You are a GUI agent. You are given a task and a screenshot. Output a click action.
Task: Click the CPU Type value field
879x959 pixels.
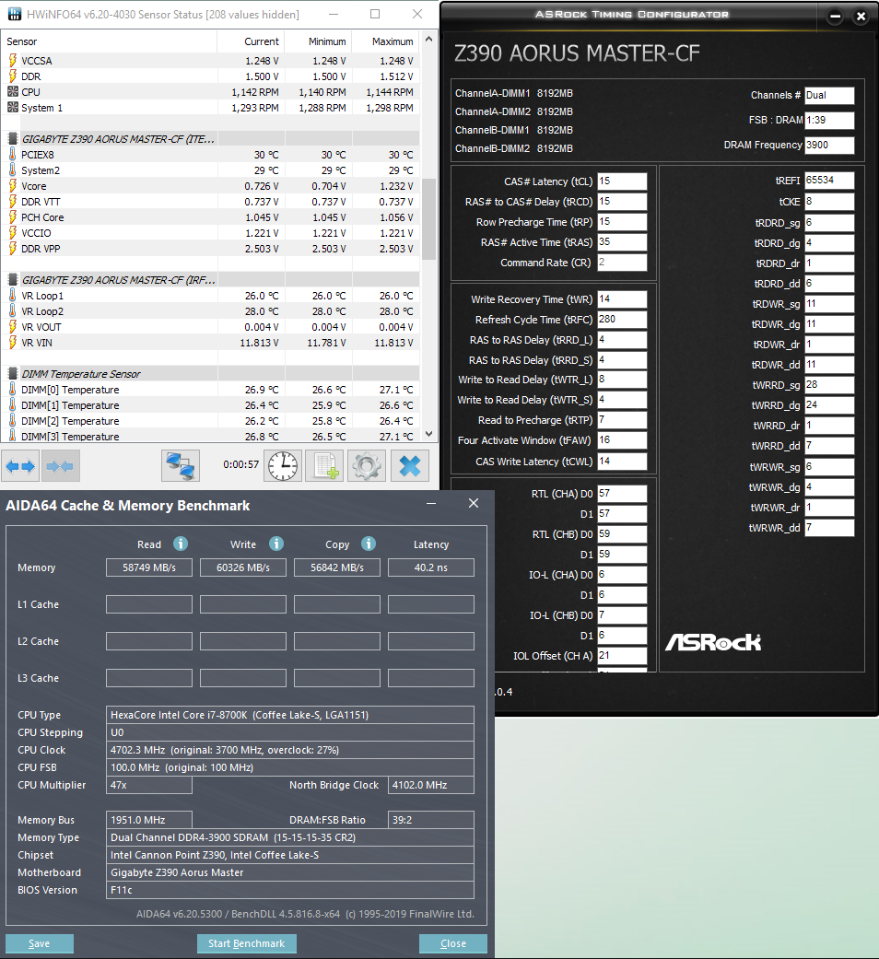290,715
